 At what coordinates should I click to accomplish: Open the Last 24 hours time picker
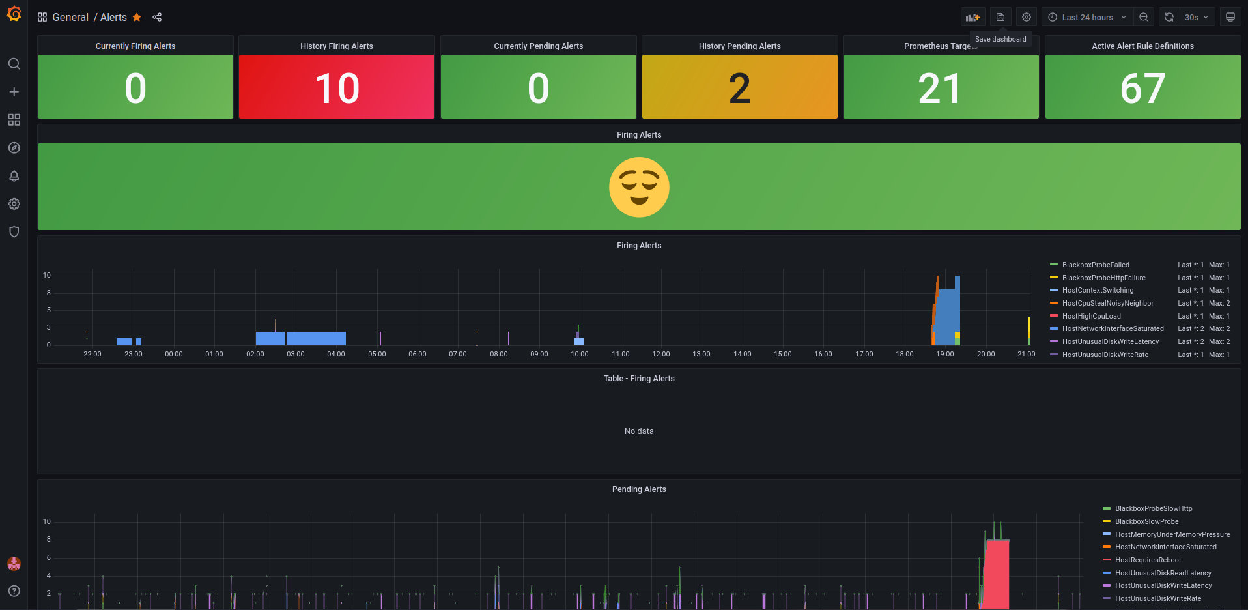click(1087, 18)
